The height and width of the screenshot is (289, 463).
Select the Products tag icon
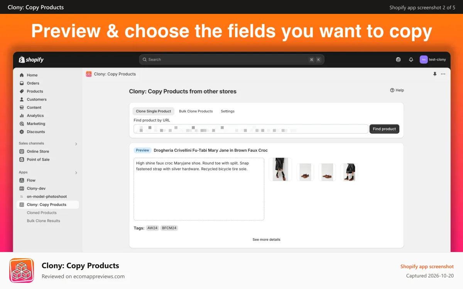22,91
